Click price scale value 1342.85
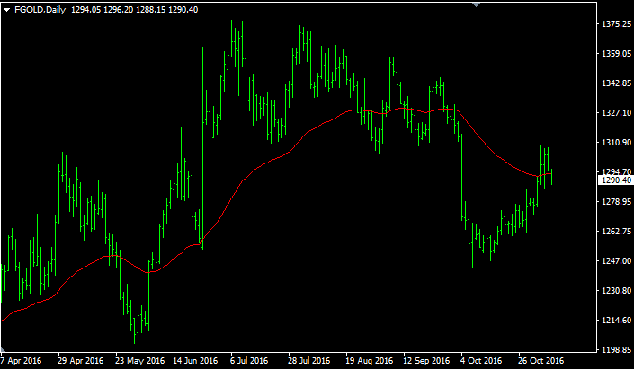Viewport: 634px width, 369px height. 617,83
